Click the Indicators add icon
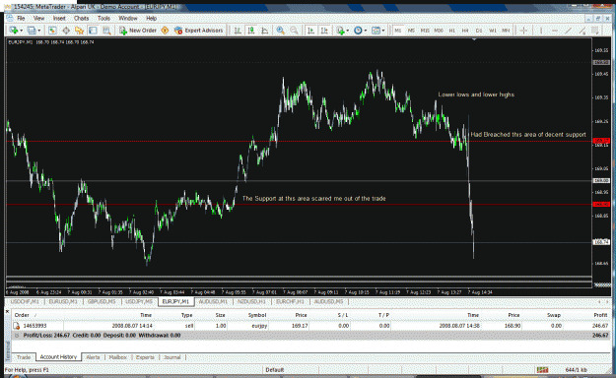Image resolution: width=616 pixels, height=378 pixels. 340,31
